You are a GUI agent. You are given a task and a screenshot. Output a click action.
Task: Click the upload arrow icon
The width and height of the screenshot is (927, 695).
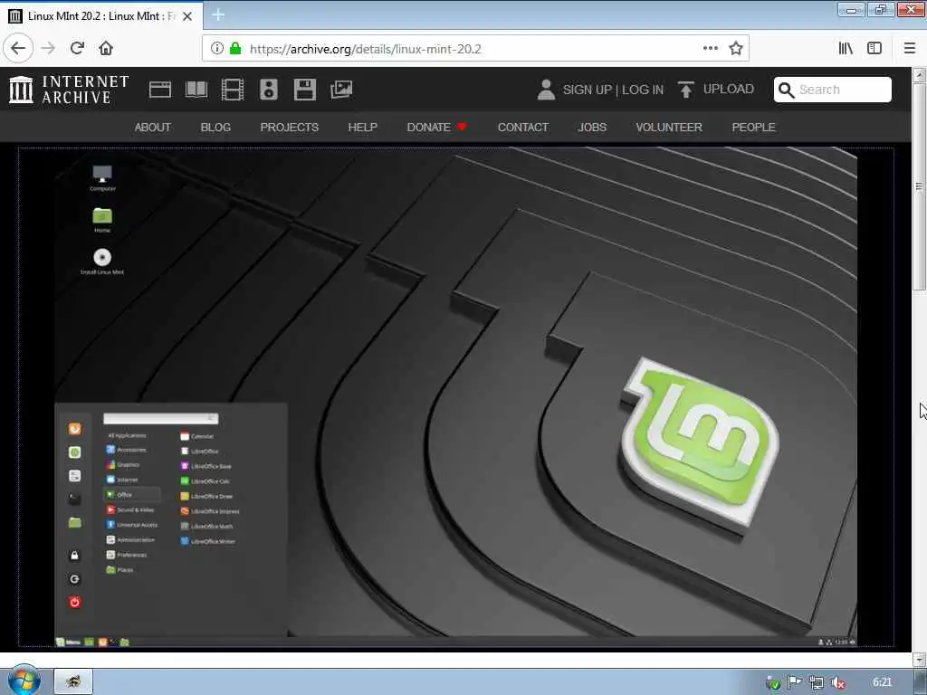(686, 90)
